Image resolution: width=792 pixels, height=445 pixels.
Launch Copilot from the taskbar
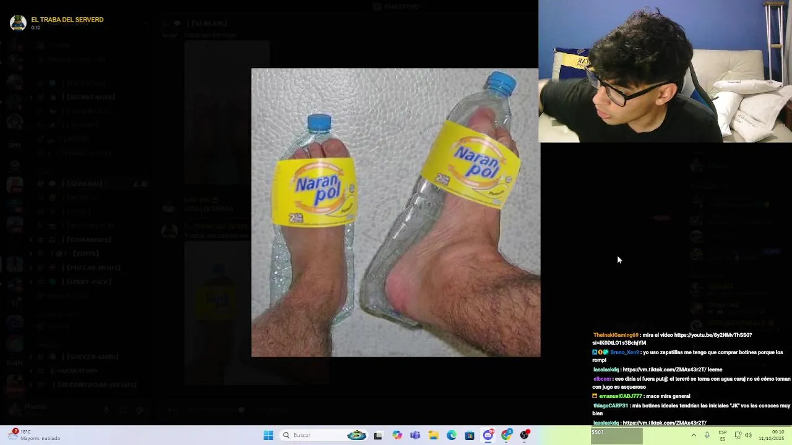click(397, 435)
